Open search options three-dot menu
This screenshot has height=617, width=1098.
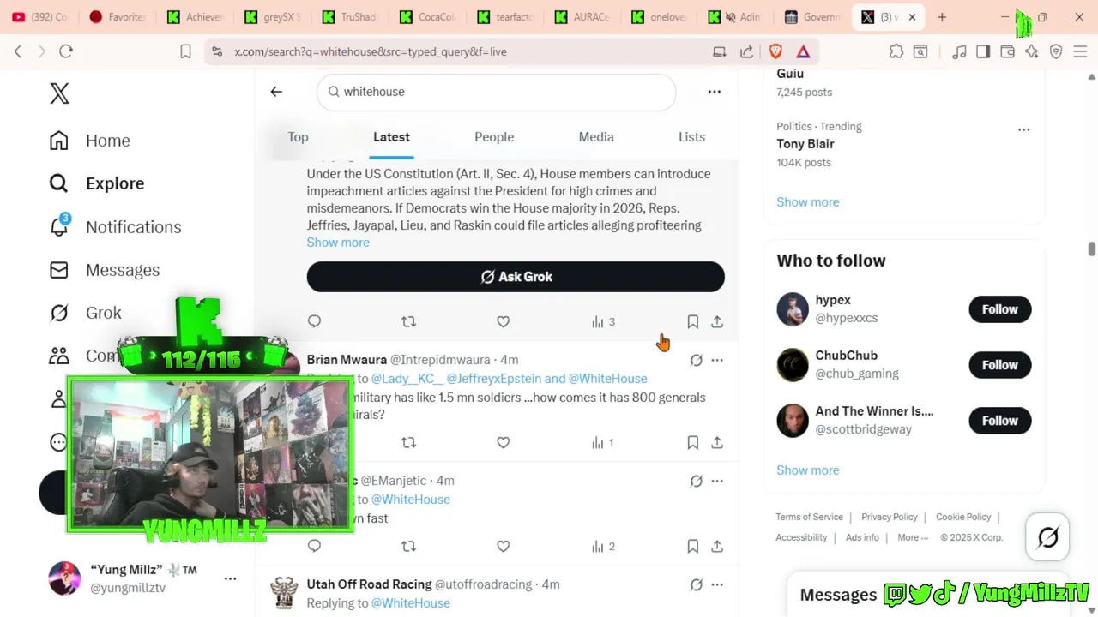(714, 92)
